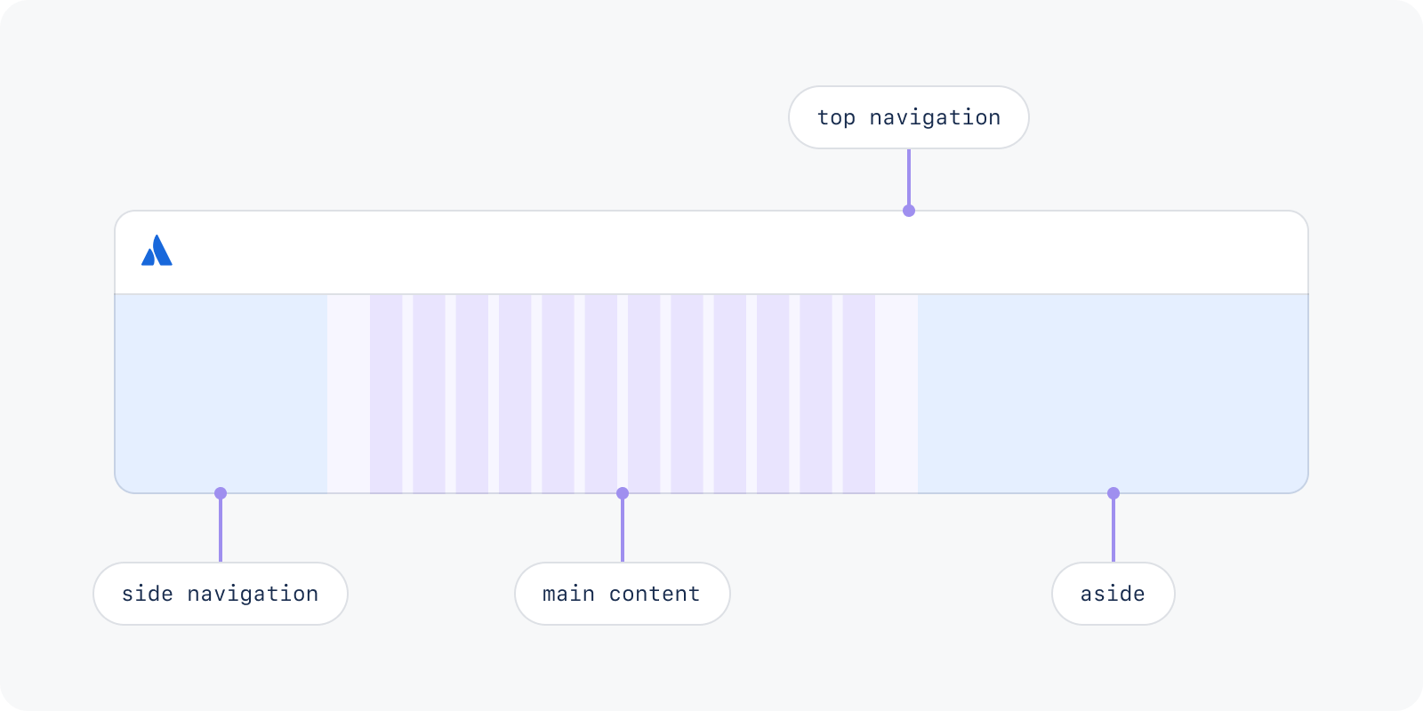Click the purple dot above main content connector
The image size is (1423, 711).
click(x=623, y=493)
